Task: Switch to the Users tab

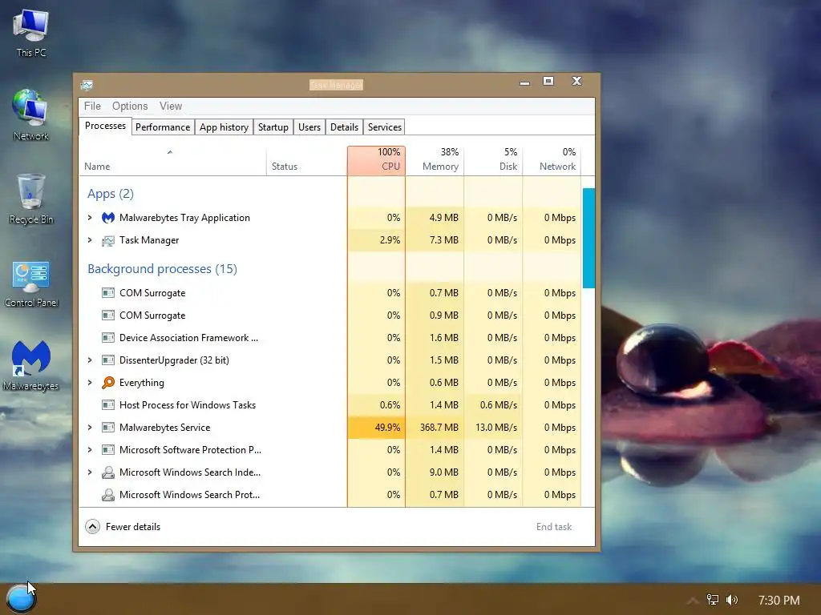Action: point(309,127)
